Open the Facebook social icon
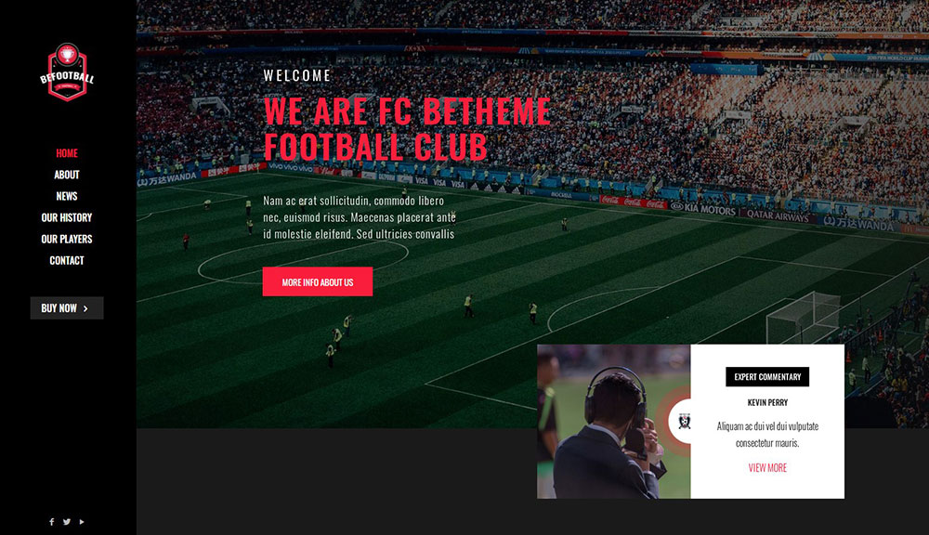This screenshot has height=535, width=929. pos(51,522)
